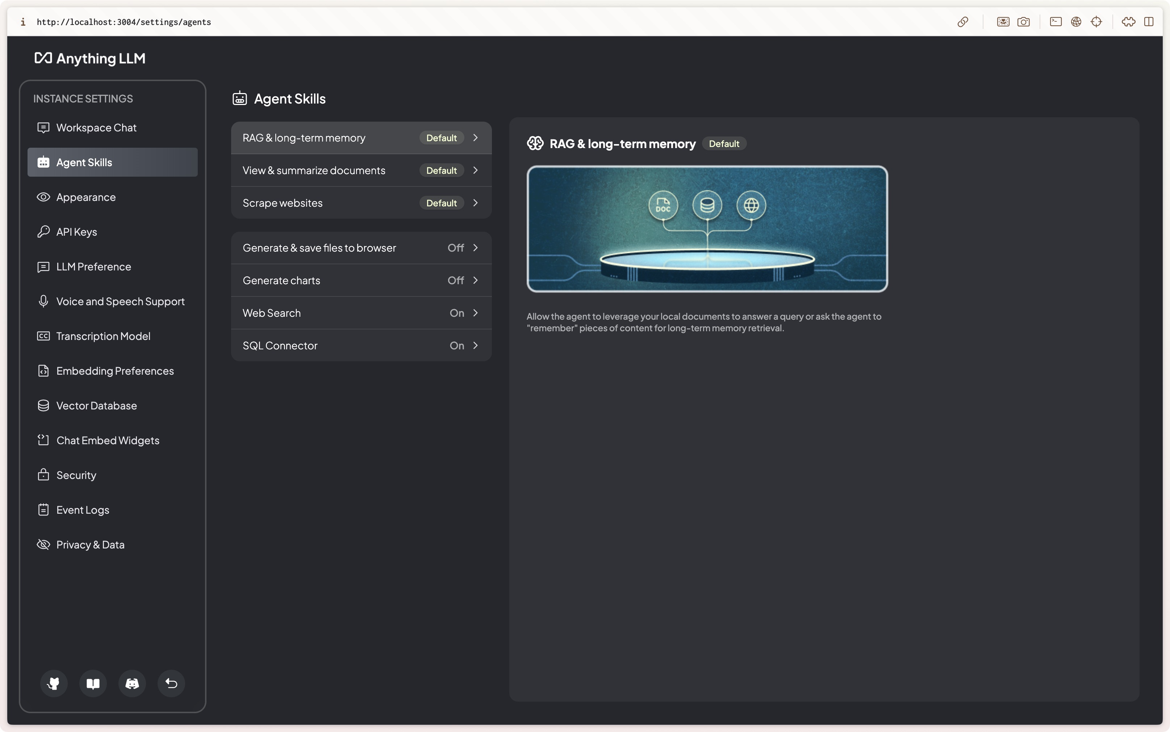Expand chevron for View & summarize documents

pos(476,171)
